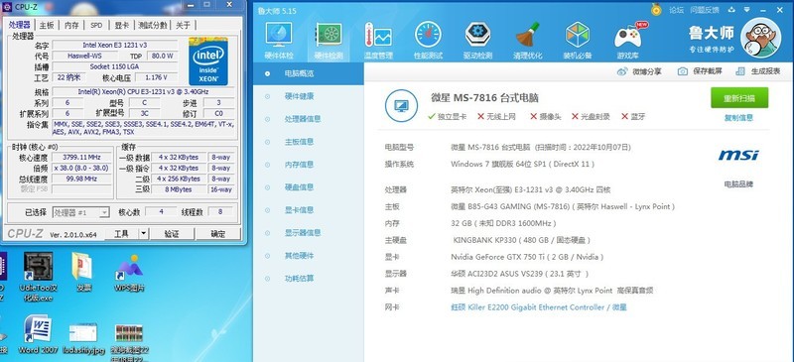The image size is (794, 362).
Task: Switch to the 关于 tab in CPU-Z
Action: [x=183, y=25]
